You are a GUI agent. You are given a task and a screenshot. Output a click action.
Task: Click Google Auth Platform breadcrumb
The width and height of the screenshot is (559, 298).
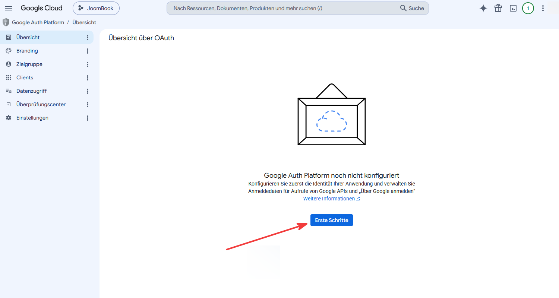pyautogui.click(x=38, y=22)
